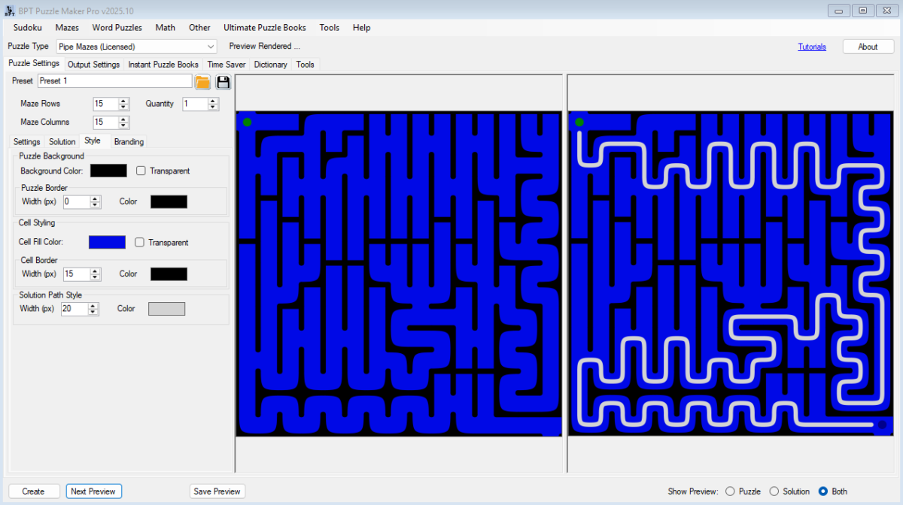
Task: Select the Puzzle preview radio button
Action: pos(729,491)
